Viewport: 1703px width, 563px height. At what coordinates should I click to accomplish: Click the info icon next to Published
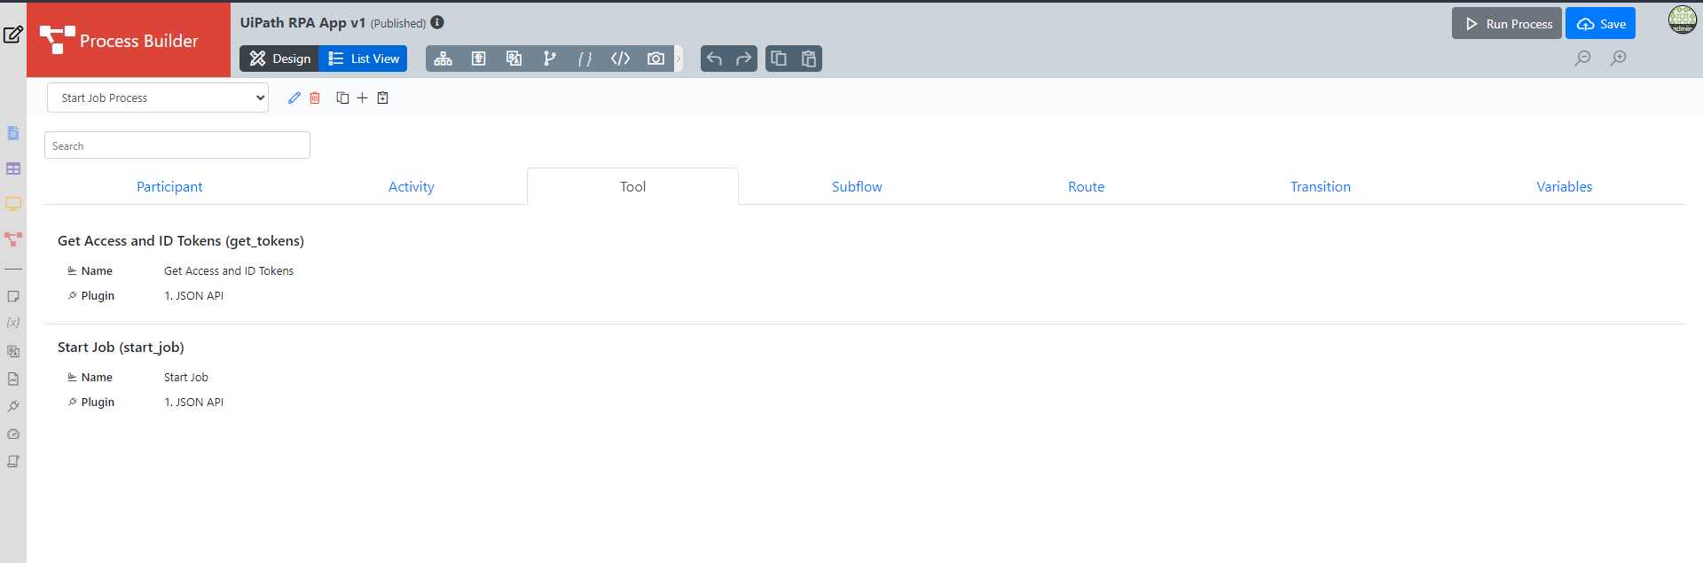tap(437, 22)
